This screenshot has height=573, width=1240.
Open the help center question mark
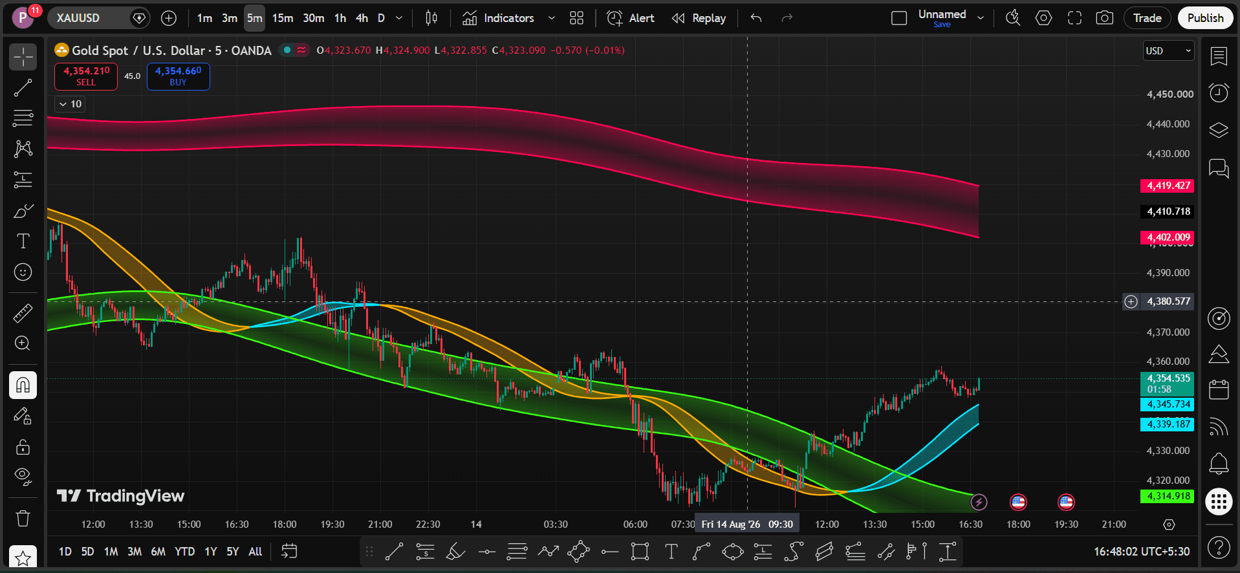pos(1219,548)
